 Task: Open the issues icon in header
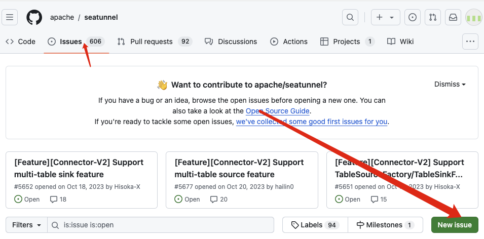click(x=413, y=17)
